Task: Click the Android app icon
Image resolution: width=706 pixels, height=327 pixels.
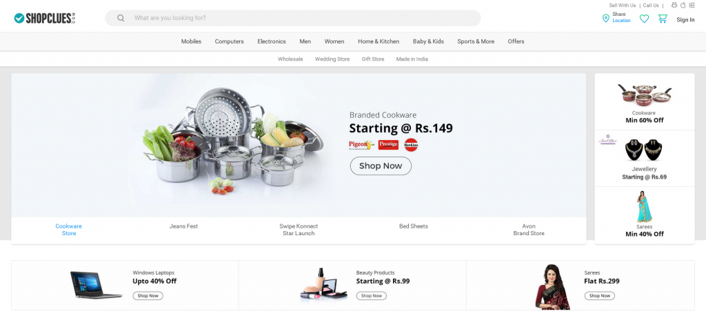Action: [674, 6]
